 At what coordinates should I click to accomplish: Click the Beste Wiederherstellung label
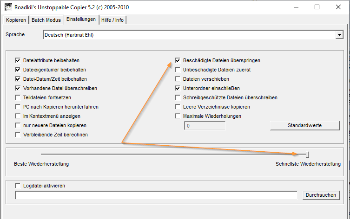41,164
